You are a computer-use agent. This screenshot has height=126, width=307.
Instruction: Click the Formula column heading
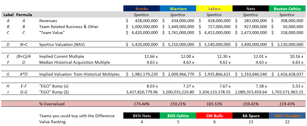[24, 15]
